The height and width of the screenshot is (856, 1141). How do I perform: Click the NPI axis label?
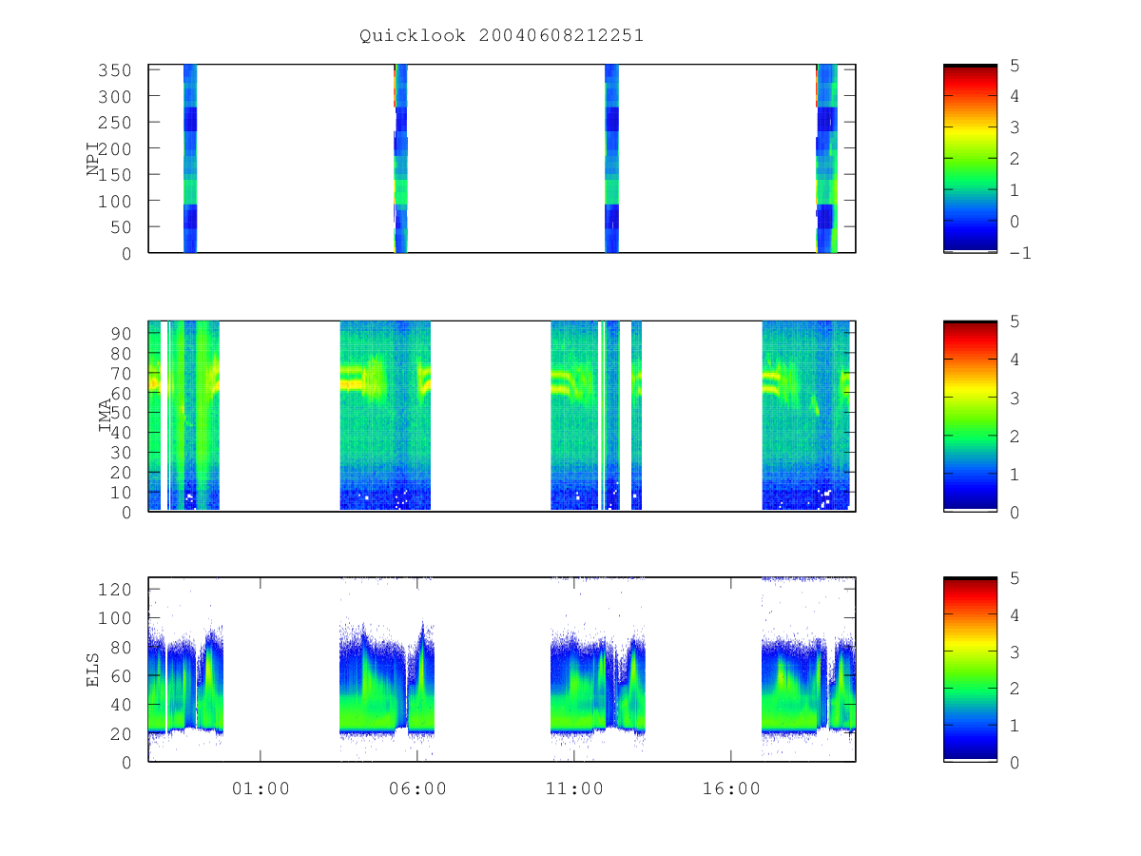coord(94,159)
